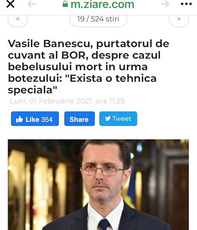Open the three-dot browser menu
The image size is (197, 230).
[x=186, y=4]
